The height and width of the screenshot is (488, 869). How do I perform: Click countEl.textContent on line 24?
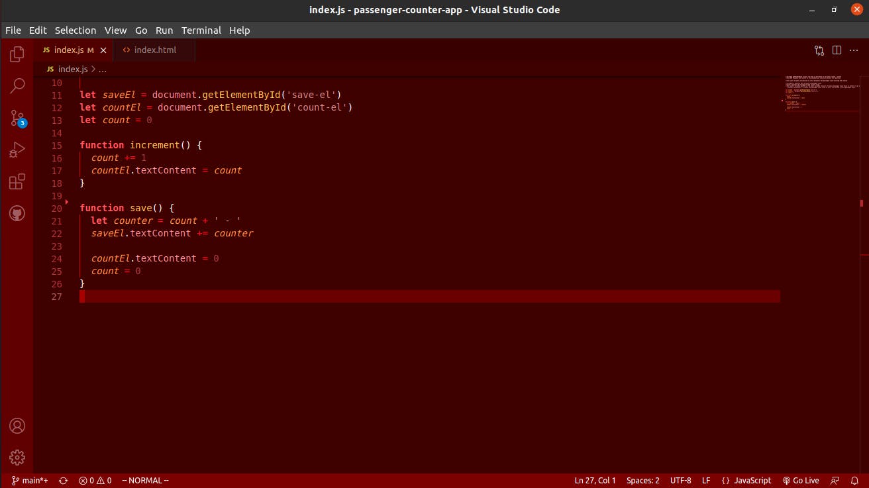144,258
